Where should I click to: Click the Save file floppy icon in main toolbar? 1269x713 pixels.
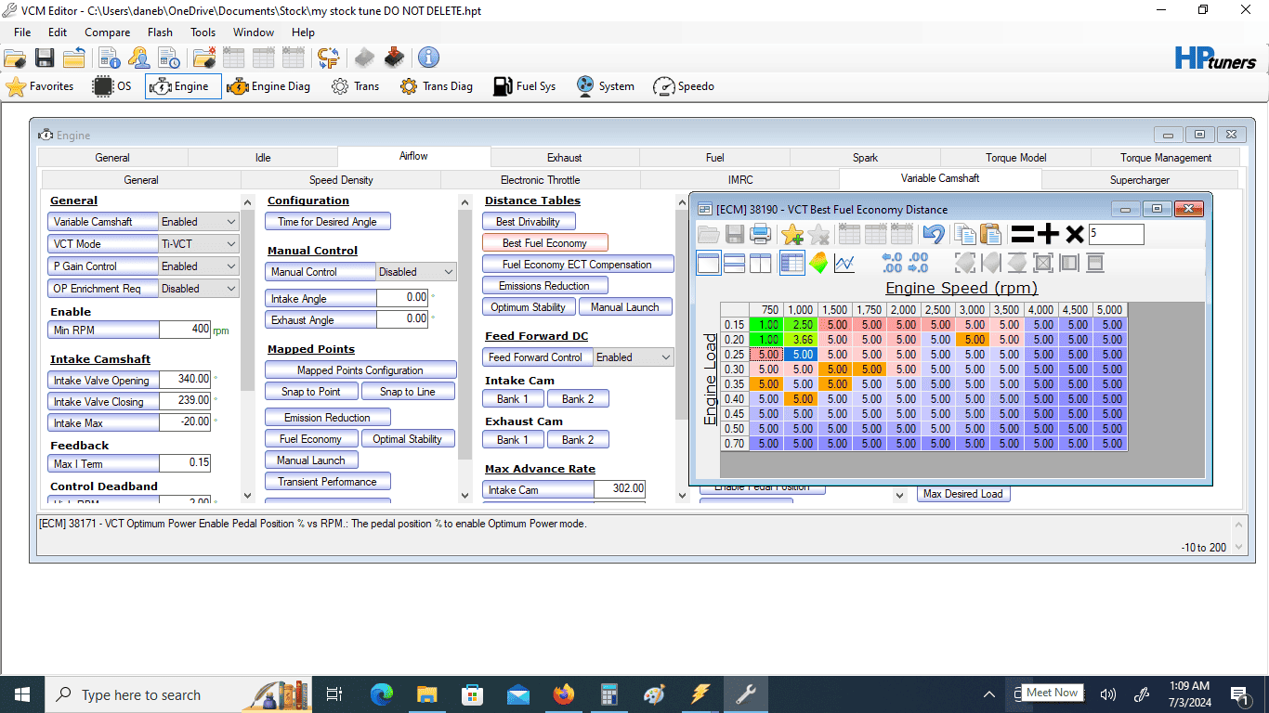[45, 58]
